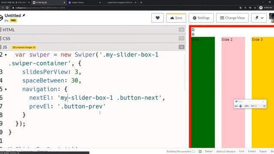Expand the CSS editor dropdown arrow

pos(182,38)
